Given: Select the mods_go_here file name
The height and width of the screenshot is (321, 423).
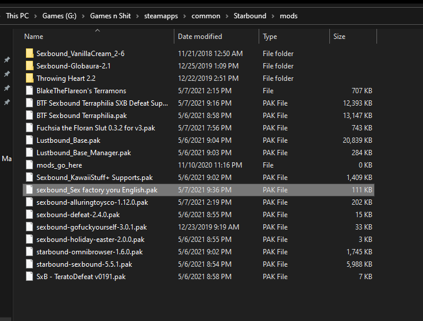Looking at the screenshot, I should click(59, 165).
